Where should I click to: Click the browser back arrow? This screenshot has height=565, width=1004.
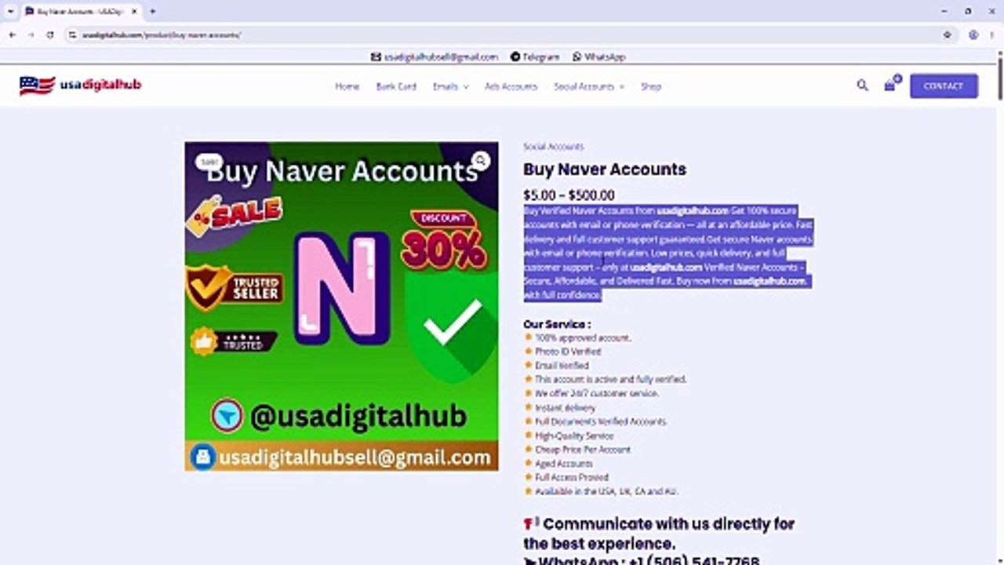(x=12, y=35)
